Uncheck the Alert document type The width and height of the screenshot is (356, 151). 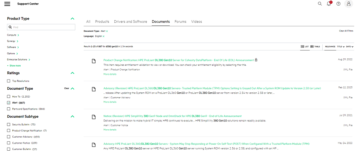9,102
